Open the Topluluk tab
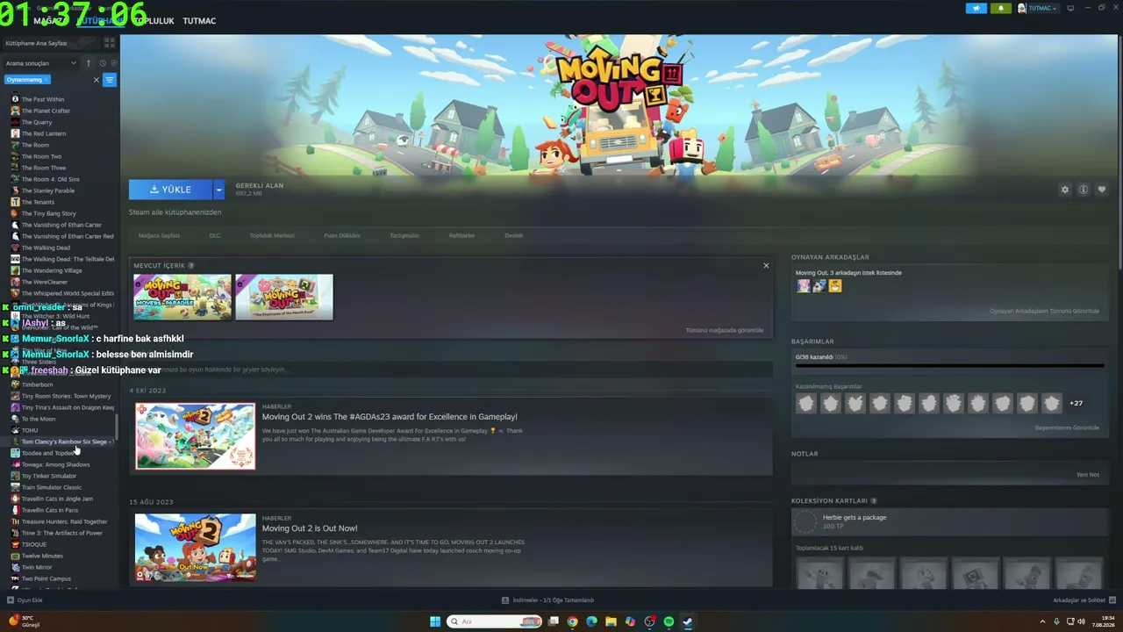 (x=154, y=20)
